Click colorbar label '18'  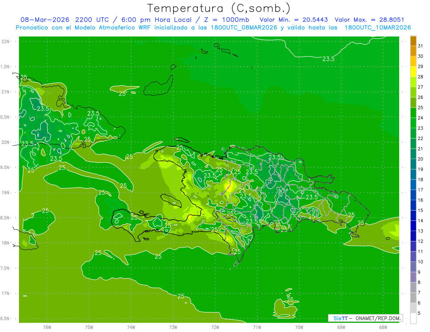[x=420, y=179]
